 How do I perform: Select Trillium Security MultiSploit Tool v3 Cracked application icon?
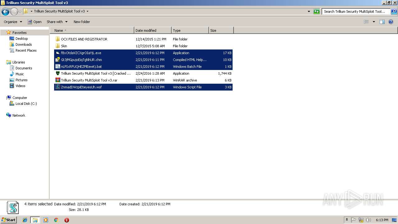(58, 73)
